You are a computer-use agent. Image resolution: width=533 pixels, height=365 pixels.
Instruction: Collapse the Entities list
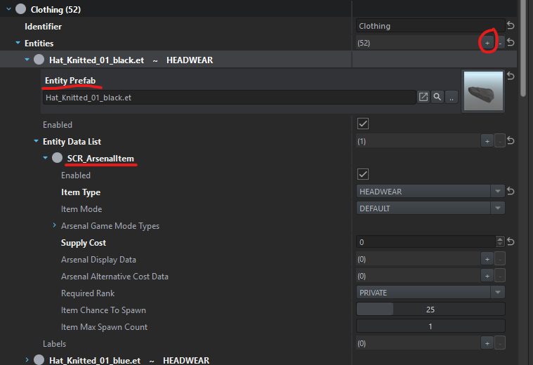click(x=18, y=43)
